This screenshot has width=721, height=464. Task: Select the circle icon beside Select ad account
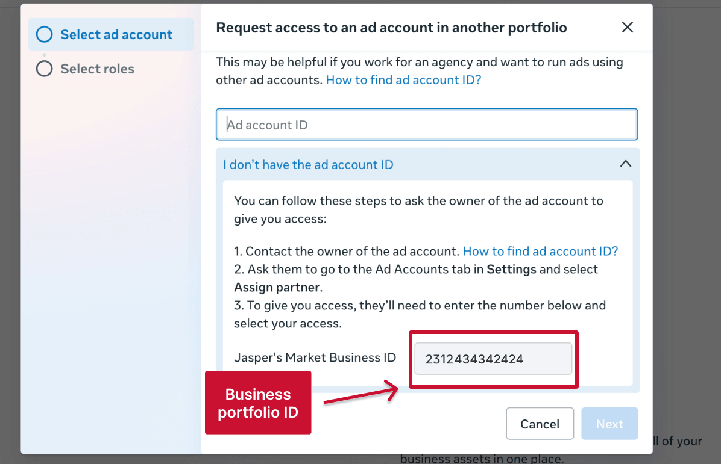pyautogui.click(x=44, y=34)
